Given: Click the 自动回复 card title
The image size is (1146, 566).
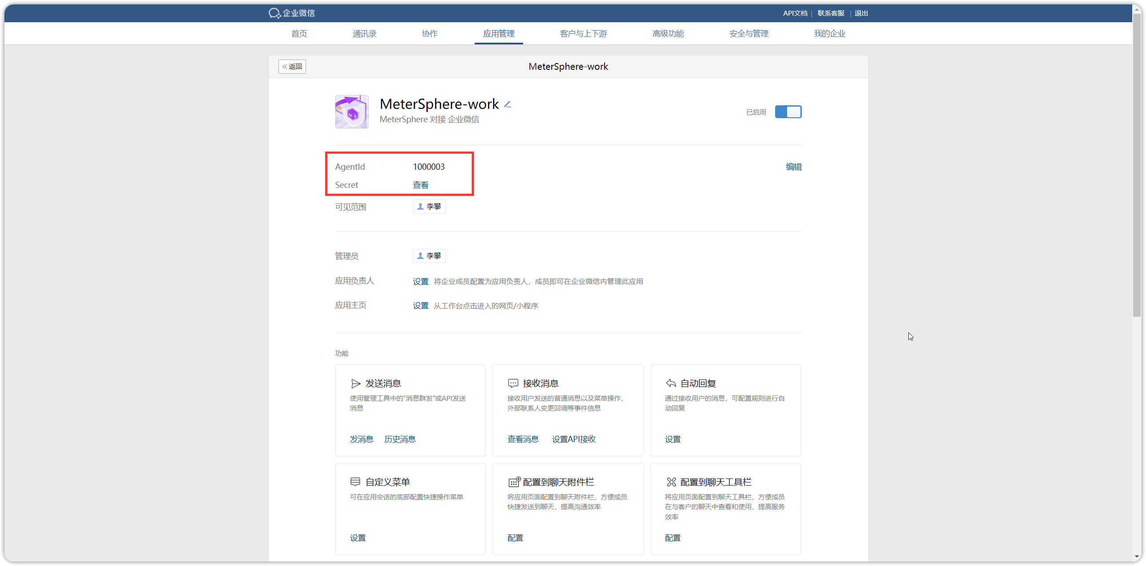Looking at the screenshot, I should [x=698, y=383].
